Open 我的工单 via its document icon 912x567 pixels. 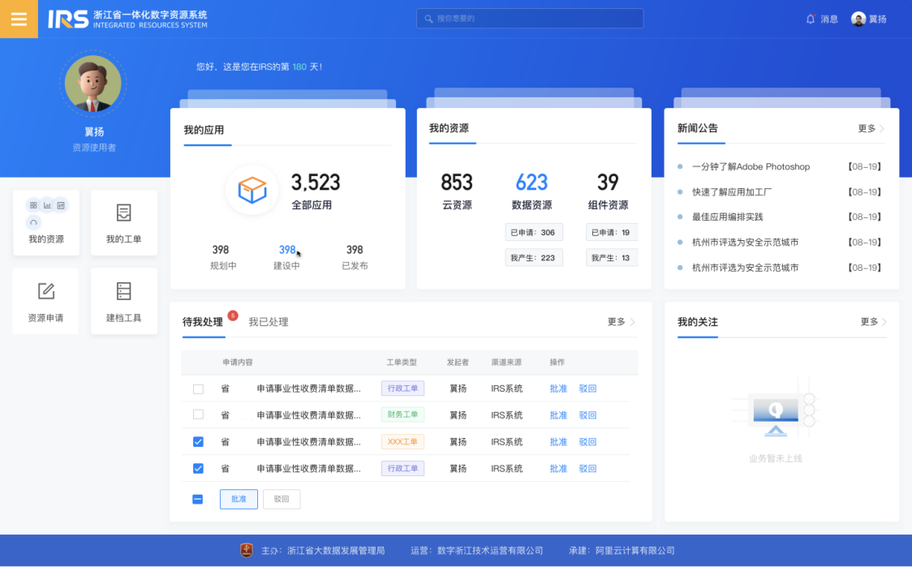pos(123,213)
